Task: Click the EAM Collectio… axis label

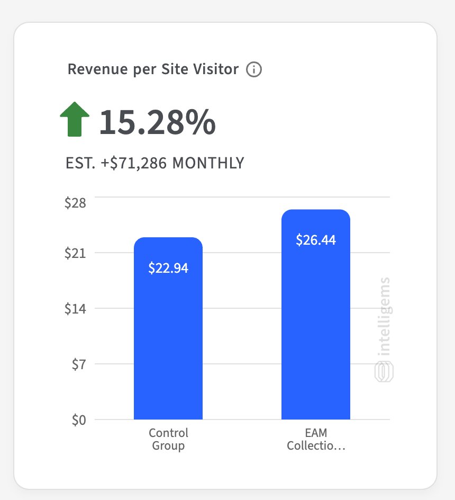Action: (316, 440)
